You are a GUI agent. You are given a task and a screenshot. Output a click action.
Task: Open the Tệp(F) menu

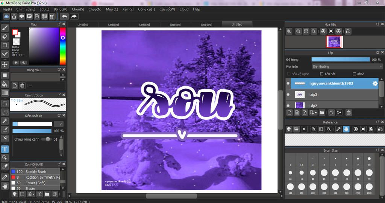pos(7,9)
